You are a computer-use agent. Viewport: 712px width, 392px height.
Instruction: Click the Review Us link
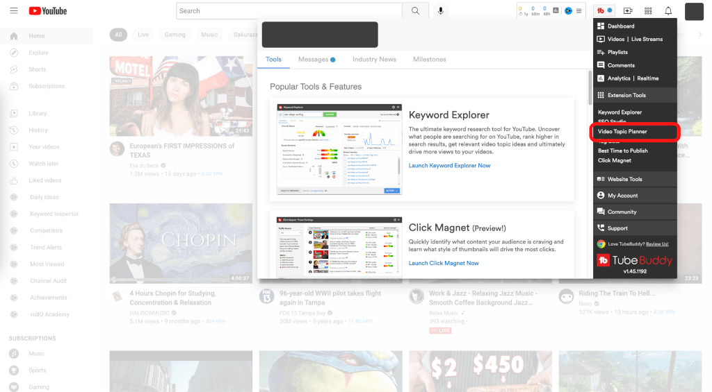(x=657, y=244)
